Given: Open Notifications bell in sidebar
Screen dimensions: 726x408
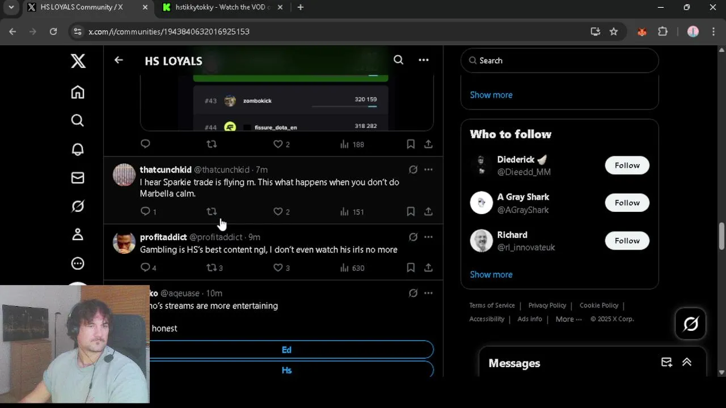Looking at the screenshot, I should pos(78,149).
